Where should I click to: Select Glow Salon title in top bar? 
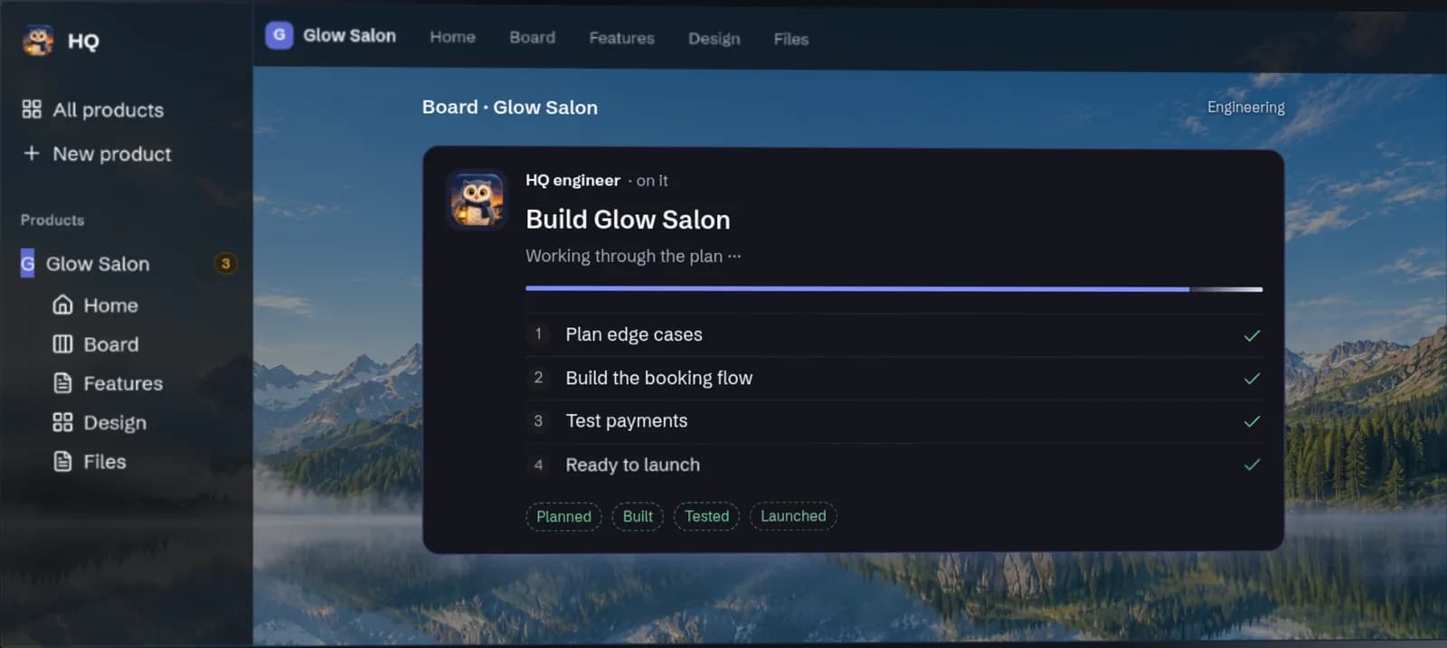349,35
